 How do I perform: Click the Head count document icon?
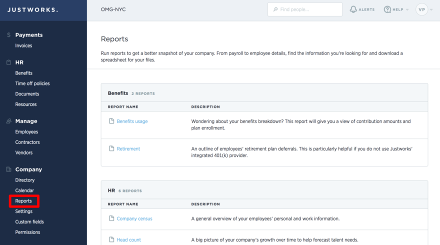tap(111, 239)
